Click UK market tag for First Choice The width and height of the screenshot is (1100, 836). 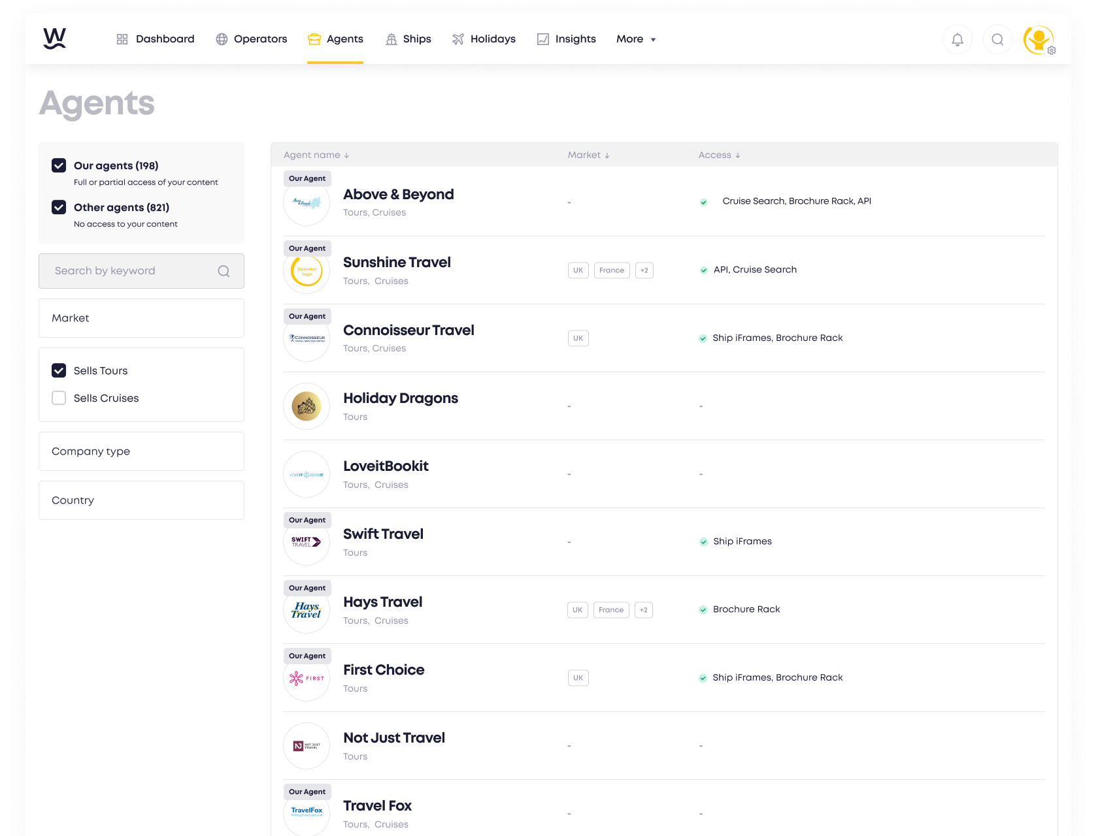click(x=578, y=678)
